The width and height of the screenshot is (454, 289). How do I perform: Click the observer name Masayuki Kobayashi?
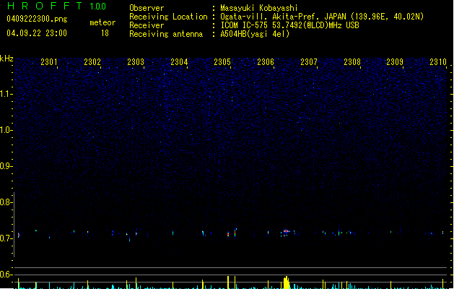point(259,8)
